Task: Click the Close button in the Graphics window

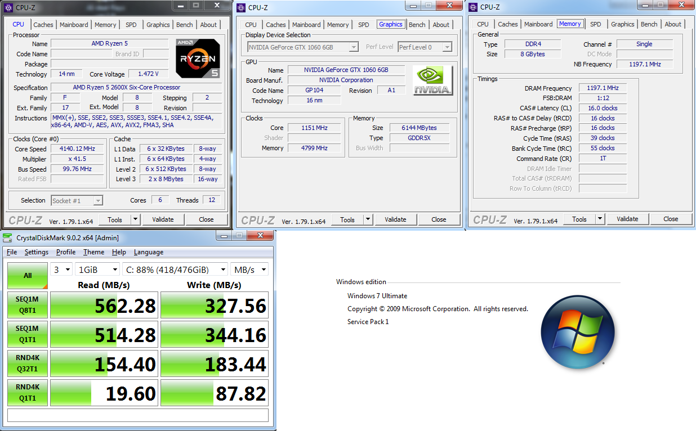Action: click(439, 219)
